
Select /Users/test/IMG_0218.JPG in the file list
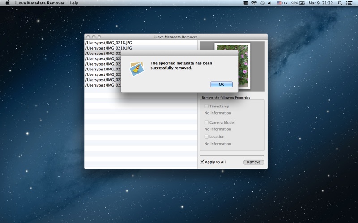click(141, 43)
